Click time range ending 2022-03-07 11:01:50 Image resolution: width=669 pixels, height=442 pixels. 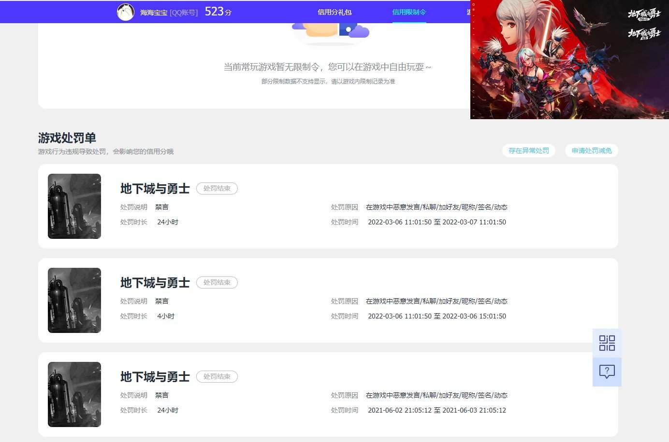click(x=437, y=222)
